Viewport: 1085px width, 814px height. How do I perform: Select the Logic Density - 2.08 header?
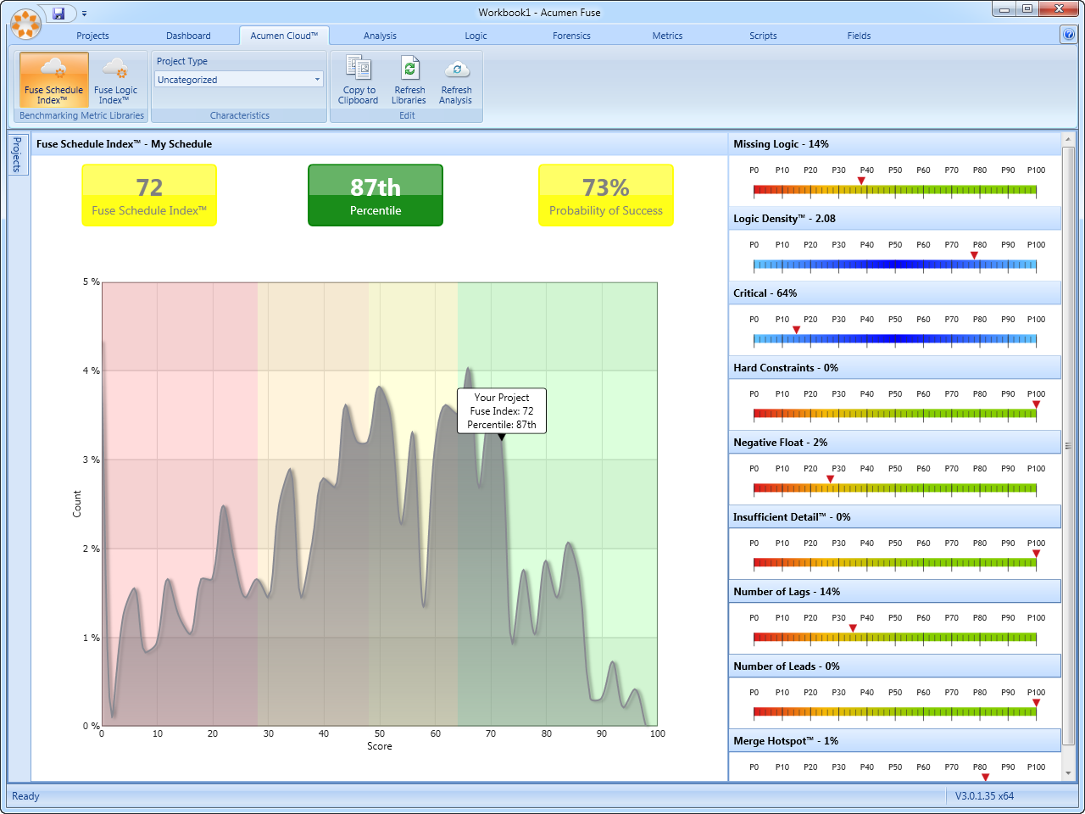[x=894, y=219]
